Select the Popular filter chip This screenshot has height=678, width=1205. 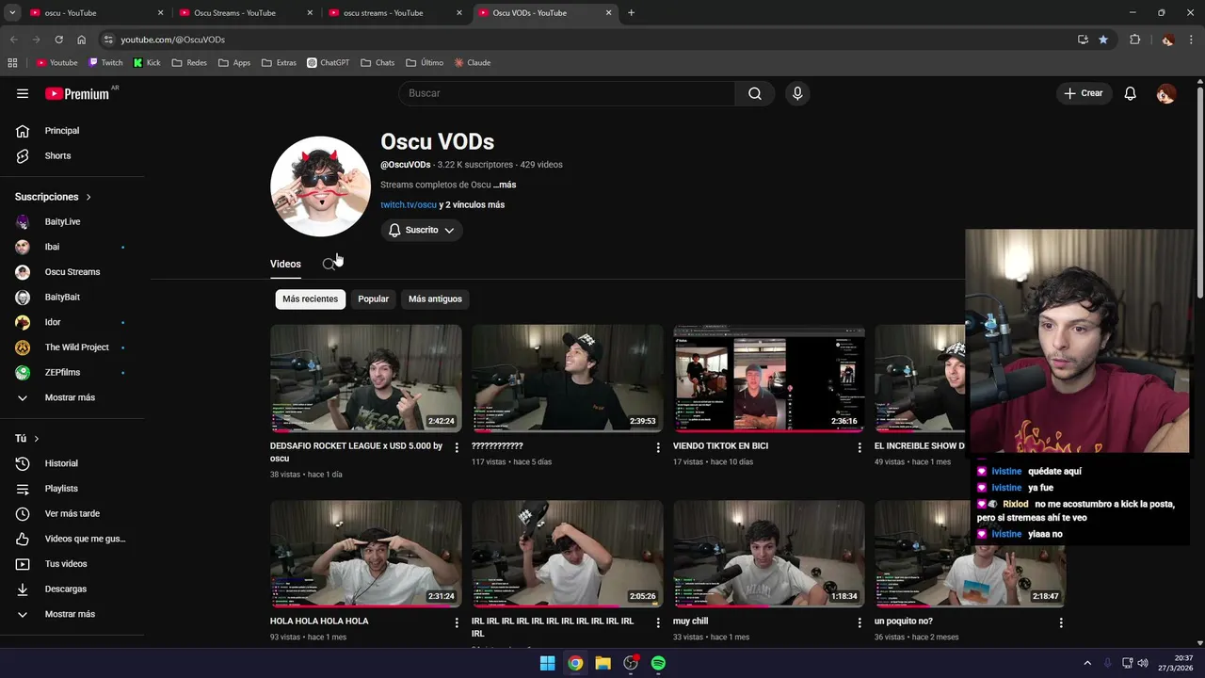pyautogui.click(x=373, y=299)
